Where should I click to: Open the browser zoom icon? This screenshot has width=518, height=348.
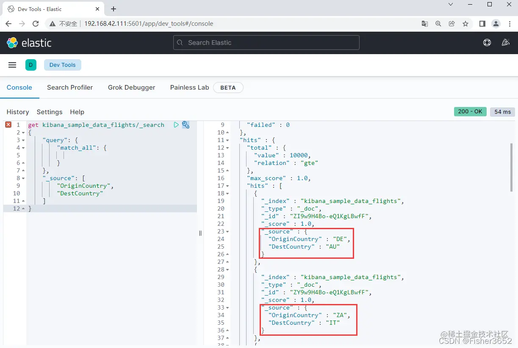(438, 24)
